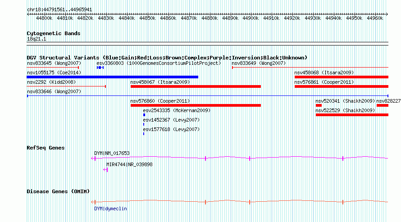Image resolution: width=401 pixels, height=222 pixels.
Task: Click the red nsv458067 (Itsara2009) loss bar
Action: (x=196, y=86)
